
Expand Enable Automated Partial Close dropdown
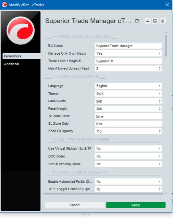128,182
